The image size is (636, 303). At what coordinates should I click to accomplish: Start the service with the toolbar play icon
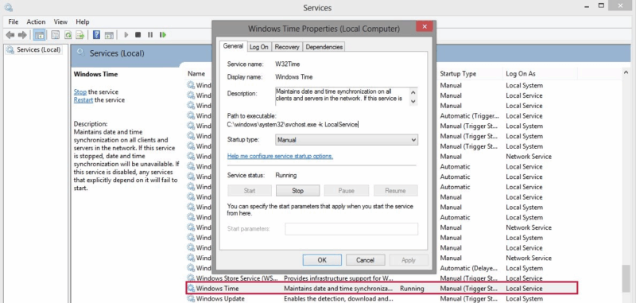pos(126,35)
